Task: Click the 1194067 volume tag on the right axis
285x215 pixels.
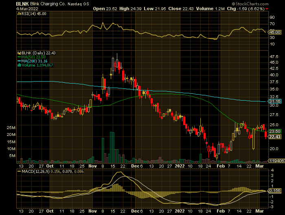Action: coord(276,161)
